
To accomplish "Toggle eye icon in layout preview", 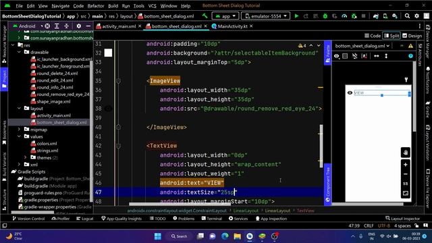I will tap(350, 93).
